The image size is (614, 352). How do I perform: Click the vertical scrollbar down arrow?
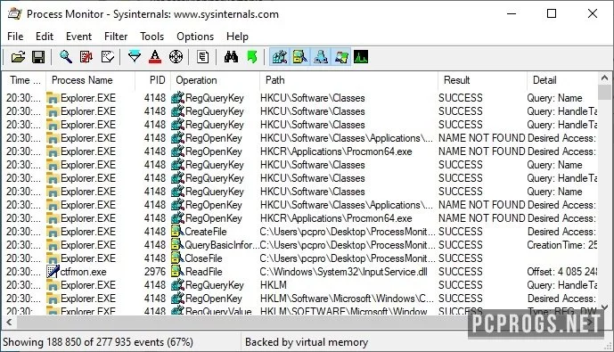click(604, 307)
